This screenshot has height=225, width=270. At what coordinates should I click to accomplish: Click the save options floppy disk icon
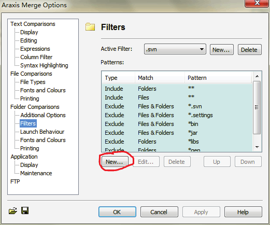25,210
